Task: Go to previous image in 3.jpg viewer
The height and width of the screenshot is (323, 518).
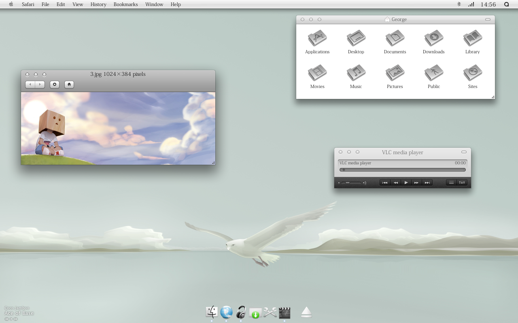Action: coord(30,84)
